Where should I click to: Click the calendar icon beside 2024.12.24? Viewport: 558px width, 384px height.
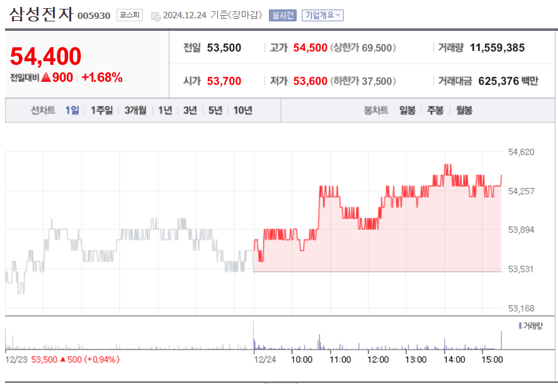(x=156, y=16)
